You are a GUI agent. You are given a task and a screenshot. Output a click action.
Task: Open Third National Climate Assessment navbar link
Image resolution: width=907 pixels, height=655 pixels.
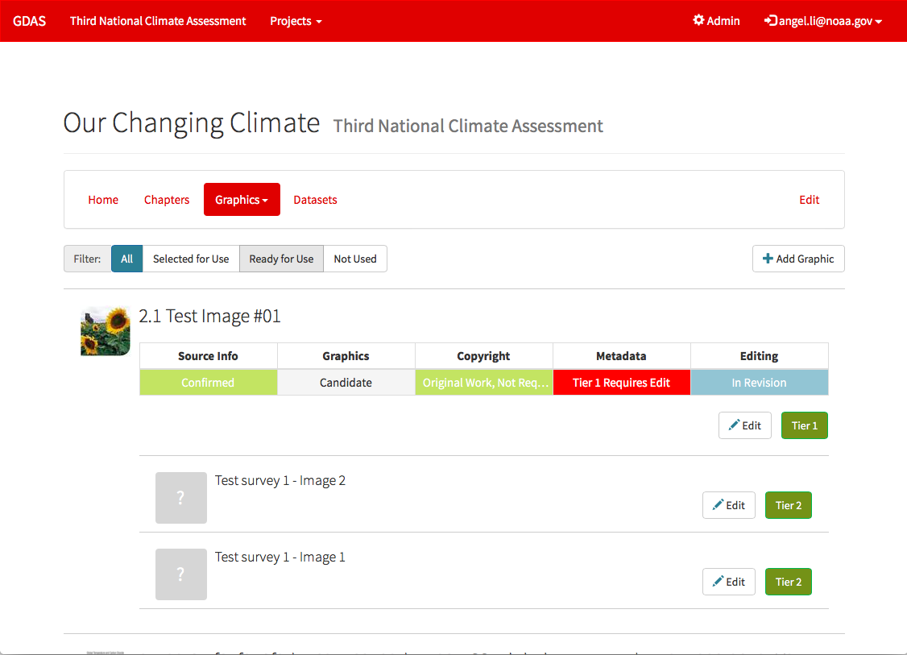click(x=158, y=21)
